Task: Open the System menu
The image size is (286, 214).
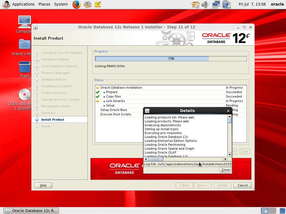Action: [61, 4]
